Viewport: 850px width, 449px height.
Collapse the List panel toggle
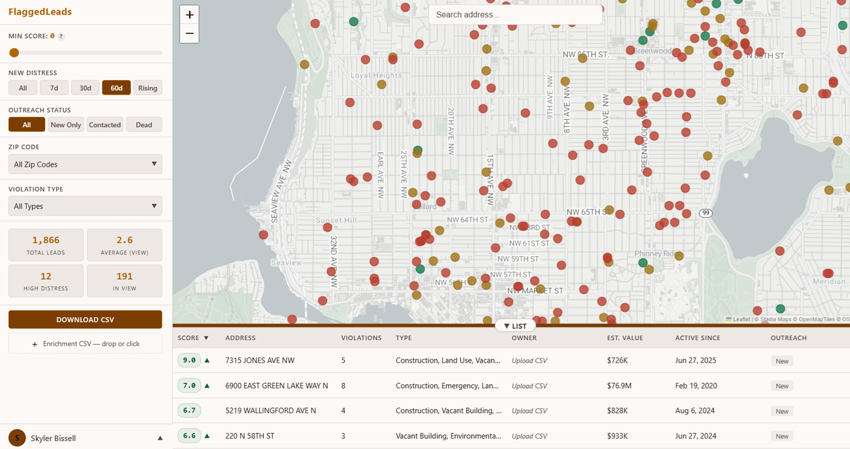(x=515, y=326)
